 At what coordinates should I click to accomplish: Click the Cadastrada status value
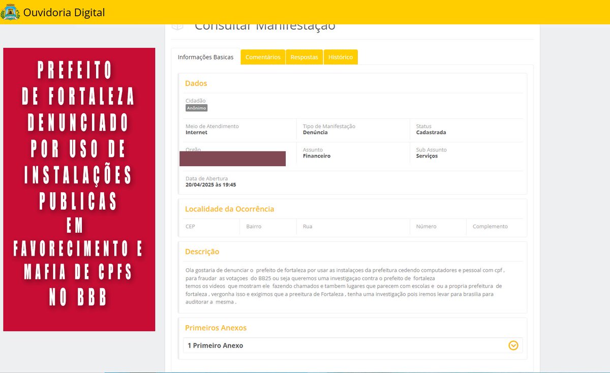tap(431, 133)
